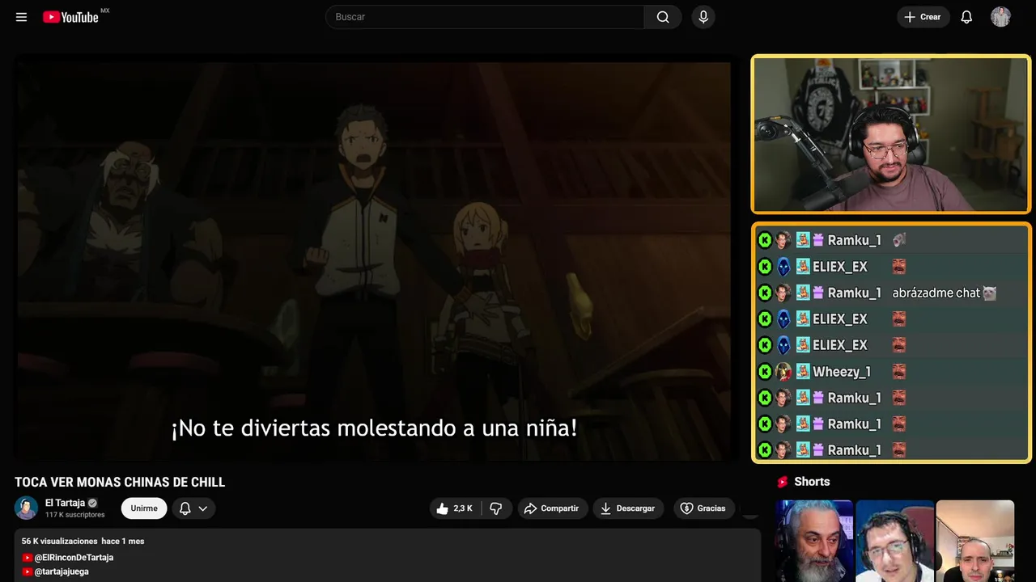1036x582 pixels.
Task: Click the Wheezy_1 username in chat
Action: pos(842,372)
